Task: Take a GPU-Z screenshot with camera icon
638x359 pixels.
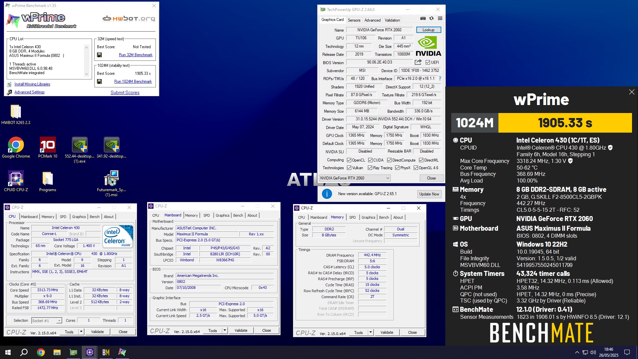Action: click(423, 19)
